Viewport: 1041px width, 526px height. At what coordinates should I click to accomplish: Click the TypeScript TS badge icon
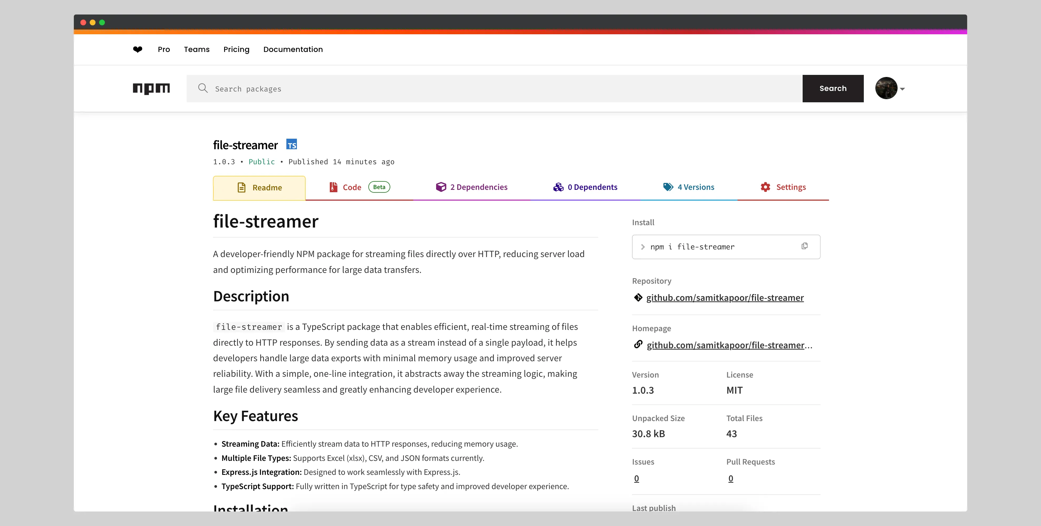(291, 144)
